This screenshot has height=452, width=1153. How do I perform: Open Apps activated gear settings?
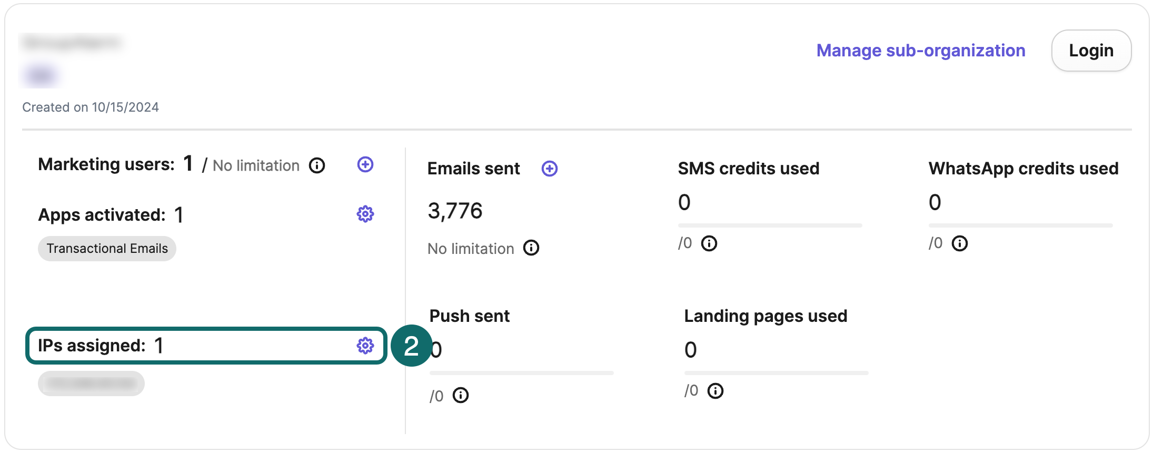point(365,214)
